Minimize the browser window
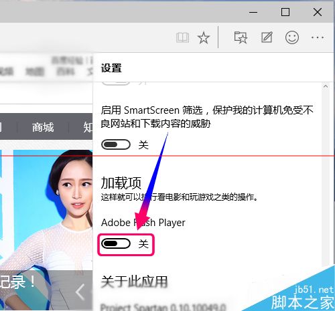 click(x=253, y=12)
